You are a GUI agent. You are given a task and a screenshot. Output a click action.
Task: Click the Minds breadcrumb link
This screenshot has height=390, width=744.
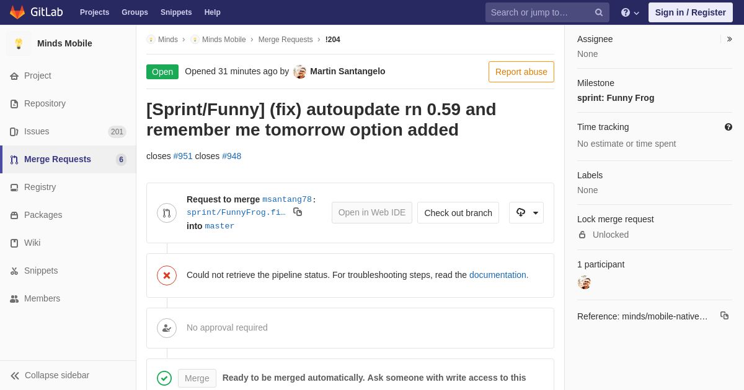pos(168,40)
